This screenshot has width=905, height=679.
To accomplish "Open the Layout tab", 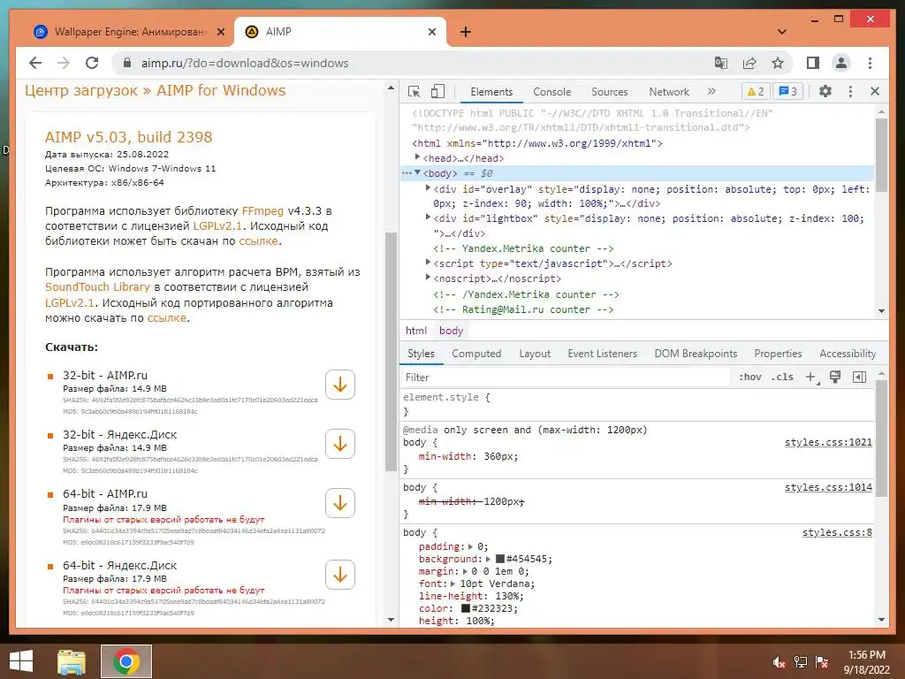I will point(535,354).
